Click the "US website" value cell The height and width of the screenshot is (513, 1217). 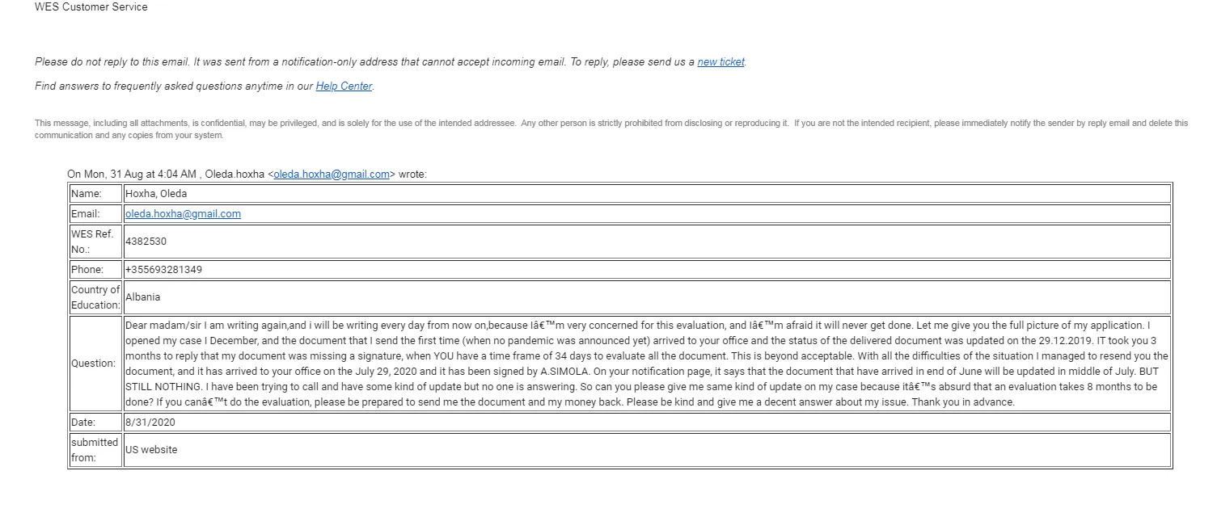[x=151, y=450]
